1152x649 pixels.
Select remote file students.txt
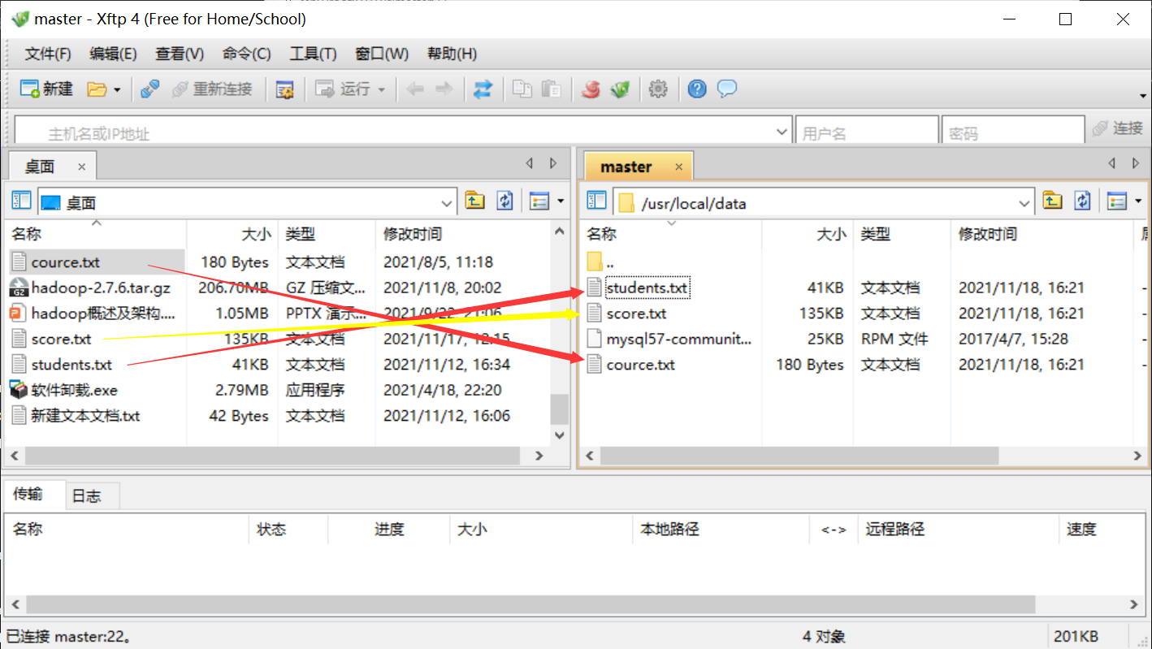pyautogui.click(x=647, y=288)
